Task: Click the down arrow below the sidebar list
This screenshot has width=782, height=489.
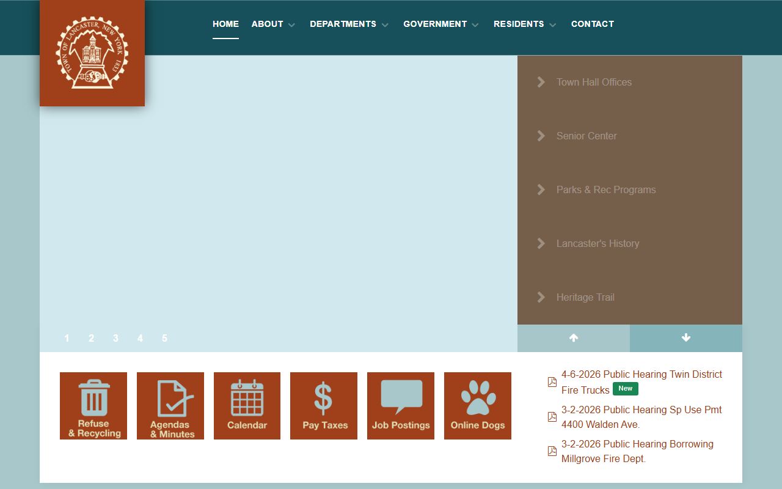Action: click(x=686, y=338)
